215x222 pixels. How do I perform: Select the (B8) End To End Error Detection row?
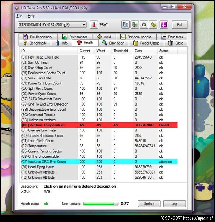(x=99, y=104)
